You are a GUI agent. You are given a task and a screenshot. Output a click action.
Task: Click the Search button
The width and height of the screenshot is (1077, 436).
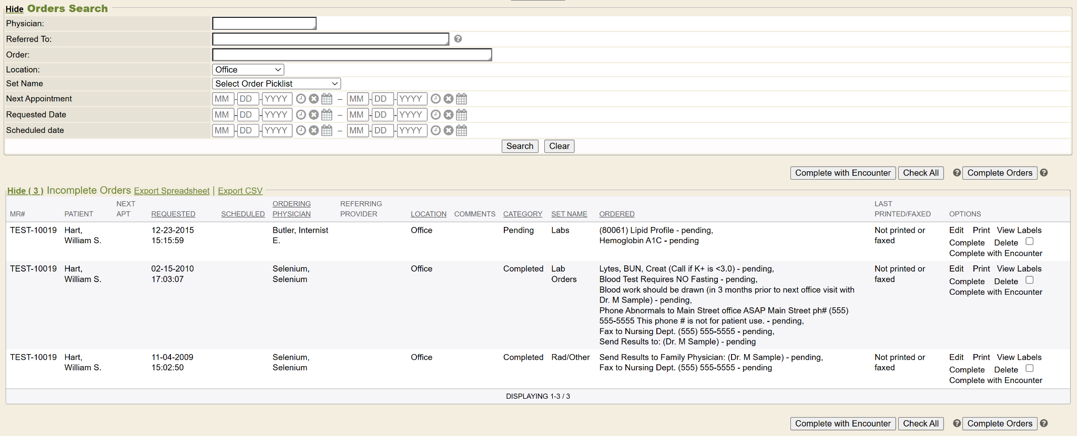[x=520, y=146]
